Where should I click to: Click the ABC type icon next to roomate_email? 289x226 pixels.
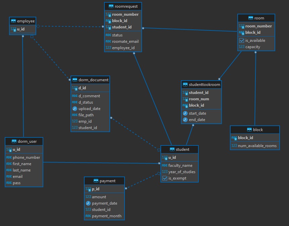pyautogui.click(x=108, y=41)
